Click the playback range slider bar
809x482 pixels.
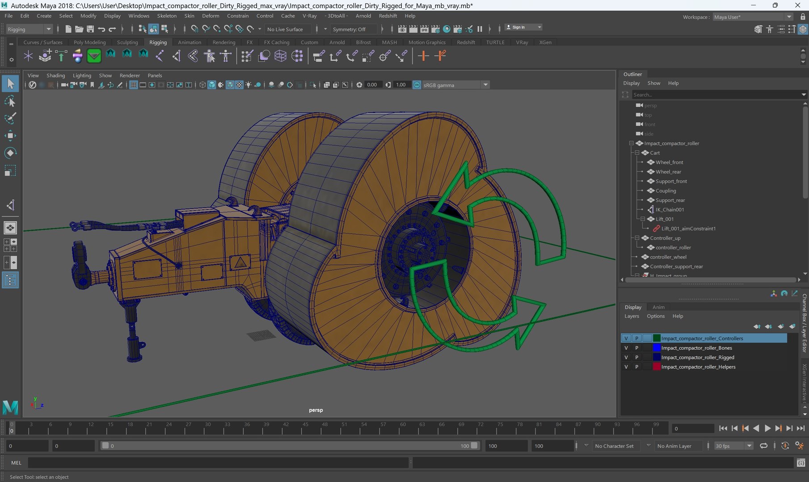point(290,445)
